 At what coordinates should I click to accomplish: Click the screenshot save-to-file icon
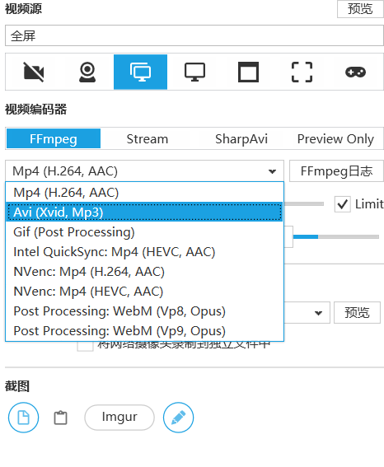pyautogui.click(x=24, y=418)
